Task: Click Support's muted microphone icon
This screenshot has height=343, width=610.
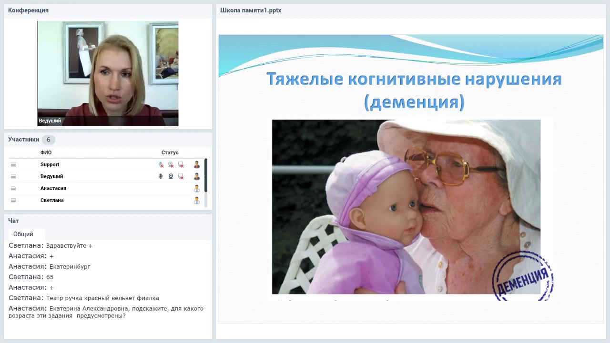Action: tap(161, 164)
